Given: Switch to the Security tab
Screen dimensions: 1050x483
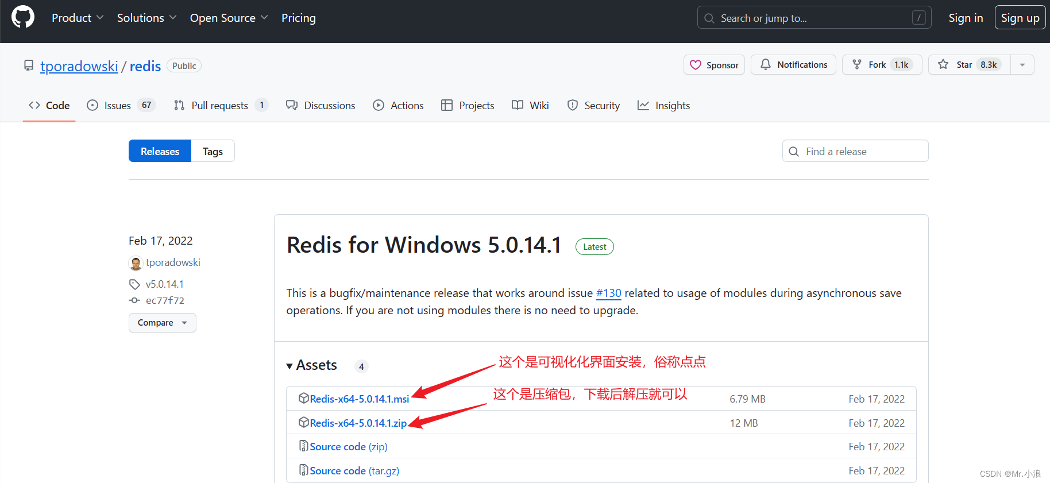Looking at the screenshot, I should point(593,106).
